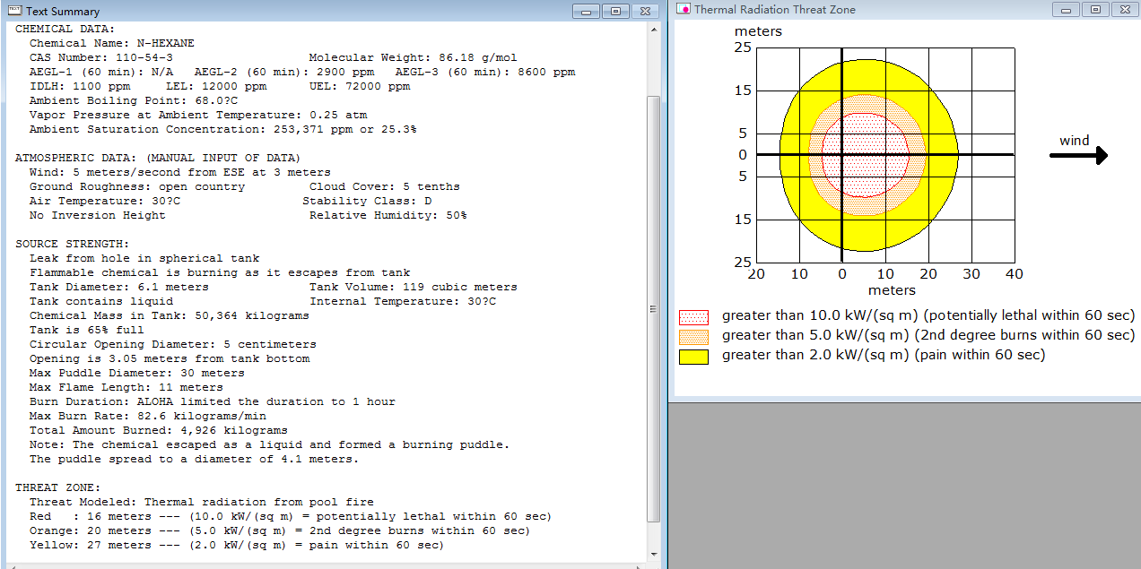The width and height of the screenshot is (1141, 569).
Task: Click the 'CAS Number: 110-54-3' text
Action: point(101,57)
